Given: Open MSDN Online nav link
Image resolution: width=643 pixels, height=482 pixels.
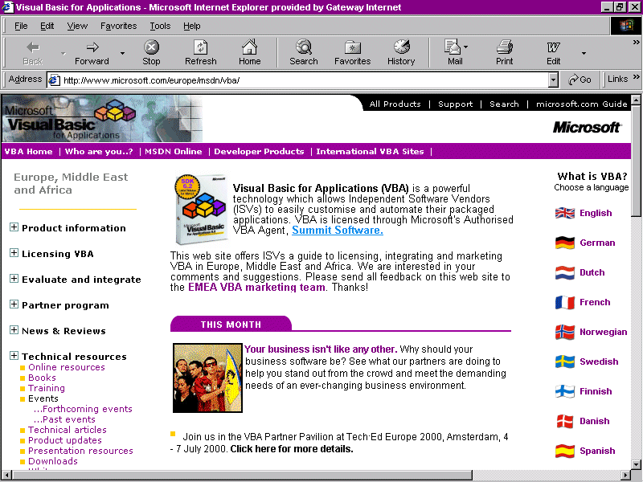Looking at the screenshot, I should click(x=174, y=151).
